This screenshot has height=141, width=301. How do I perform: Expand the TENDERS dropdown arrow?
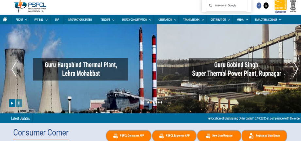tap(113, 20)
